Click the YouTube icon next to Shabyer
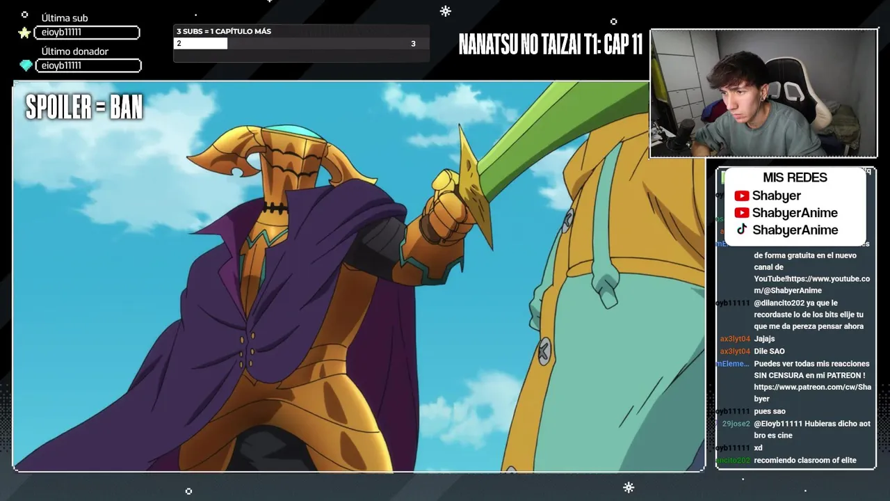 742,196
